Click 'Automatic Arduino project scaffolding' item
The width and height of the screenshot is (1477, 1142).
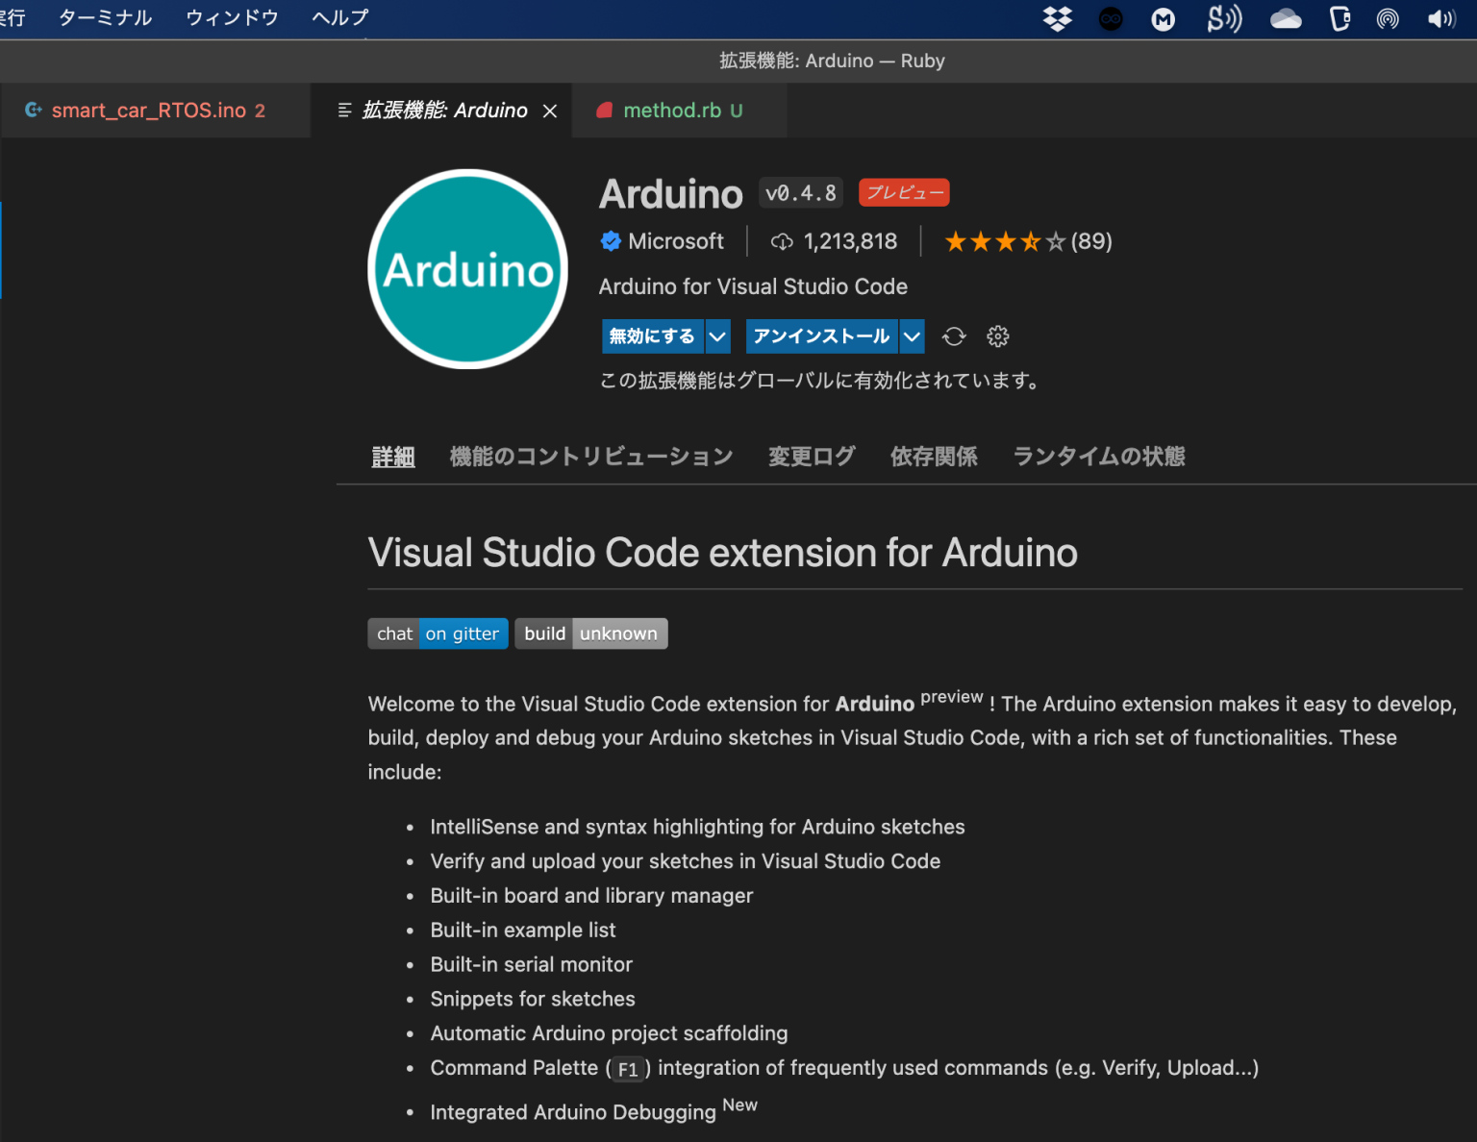point(609,1033)
